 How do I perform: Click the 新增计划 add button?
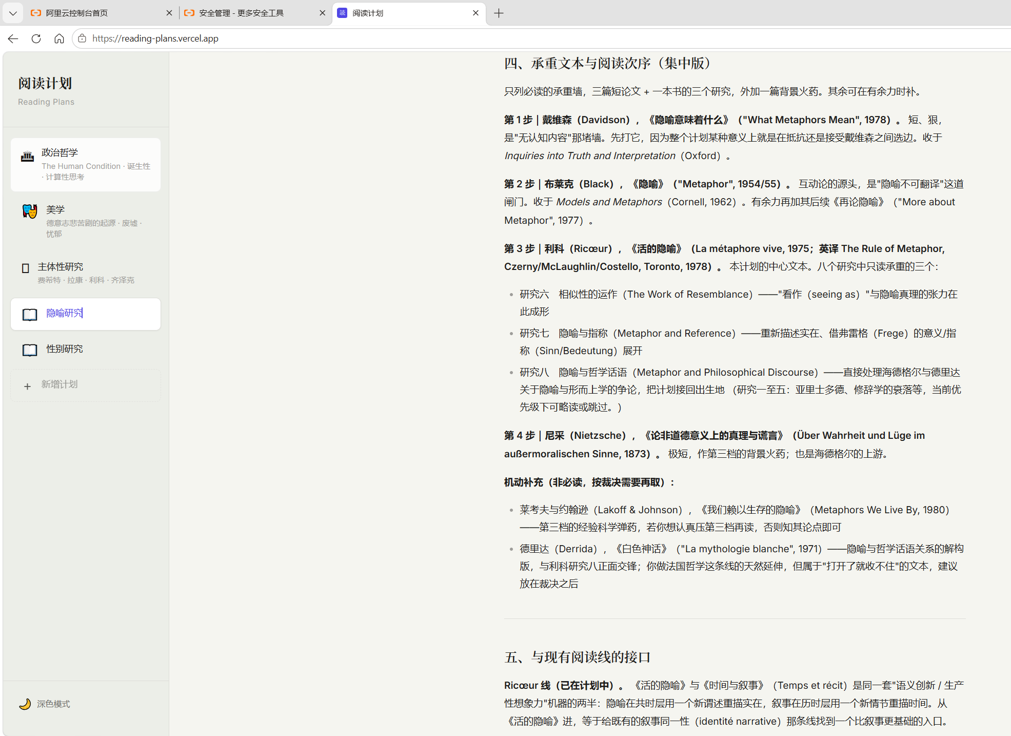pos(86,385)
